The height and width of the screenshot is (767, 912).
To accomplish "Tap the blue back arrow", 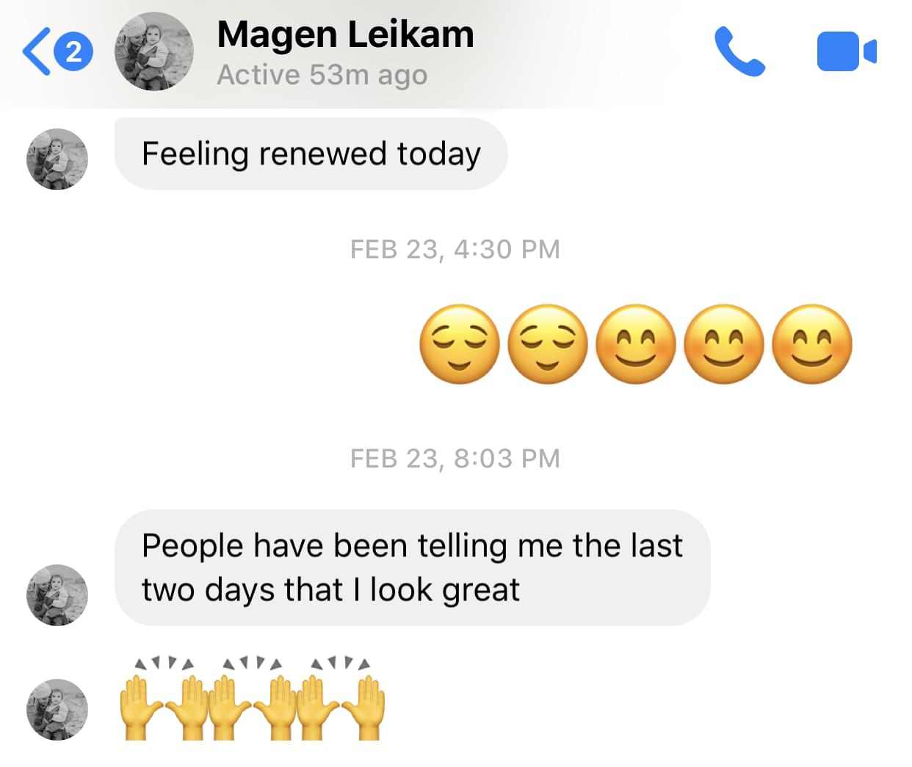I will coord(36,51).
